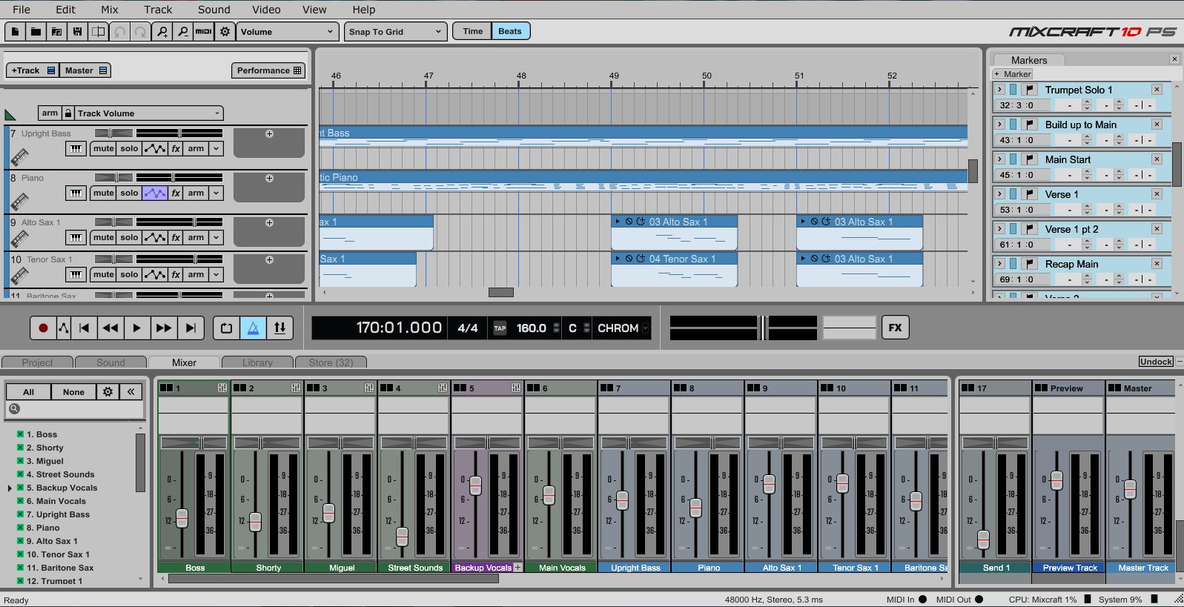
Task: Click the volume fader on the Boss mixer channel
Action: tap(182, 518)
